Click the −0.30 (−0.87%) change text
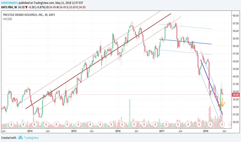Image resolution: width=241 pixels, height=142 pixels. point(36,7)
